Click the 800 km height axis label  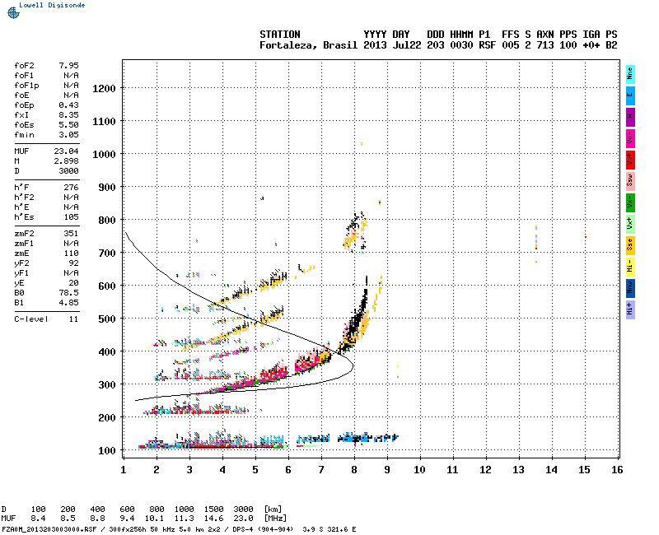point(107,221)
